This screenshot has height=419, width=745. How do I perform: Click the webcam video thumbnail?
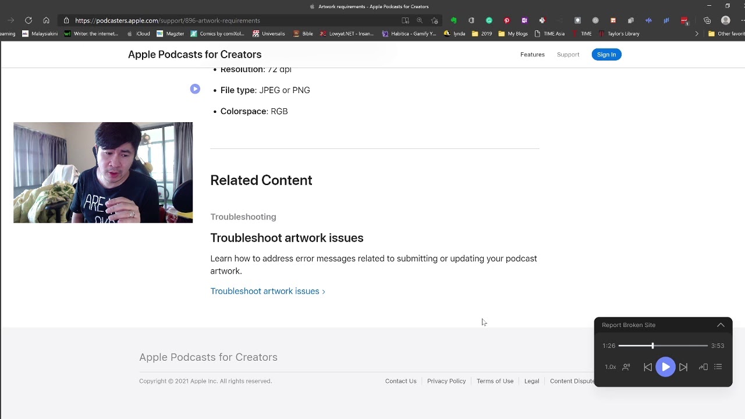(x=103, y=172)
